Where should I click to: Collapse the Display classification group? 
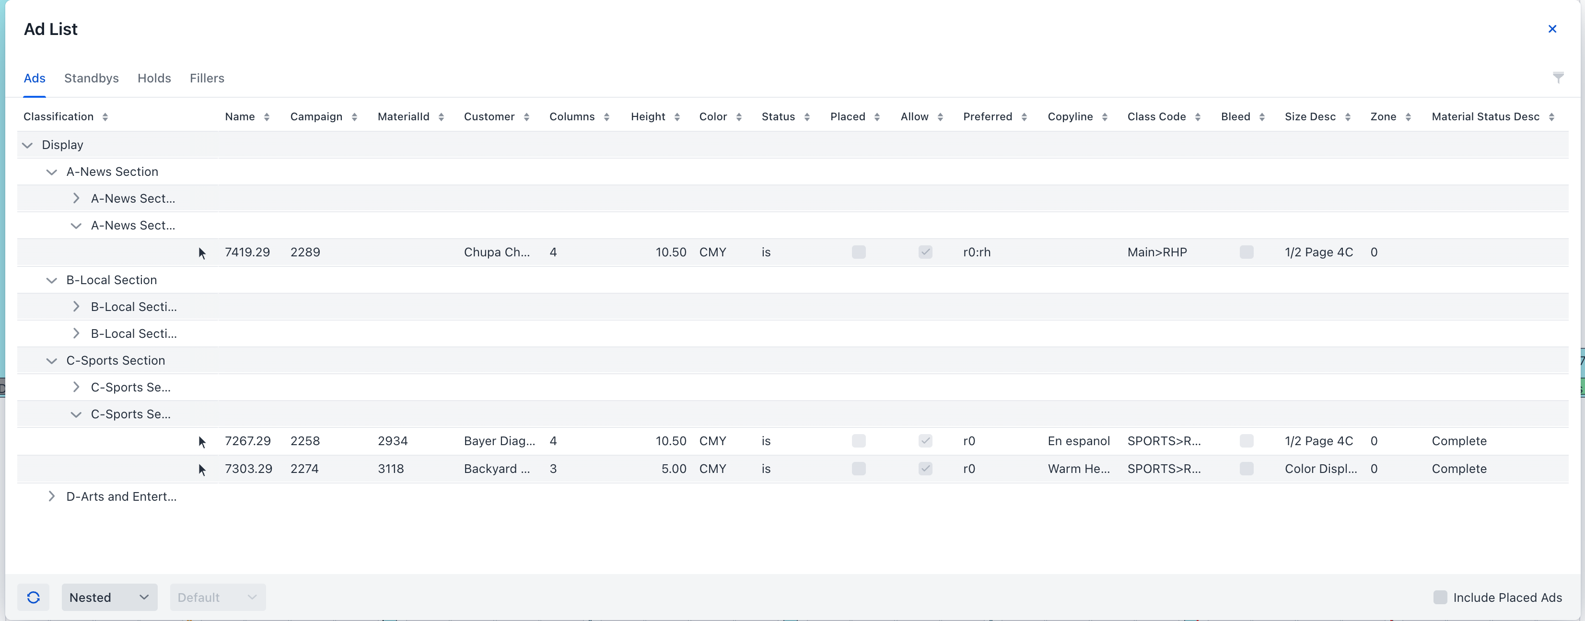pyautogui.click(x=27, y=145)
